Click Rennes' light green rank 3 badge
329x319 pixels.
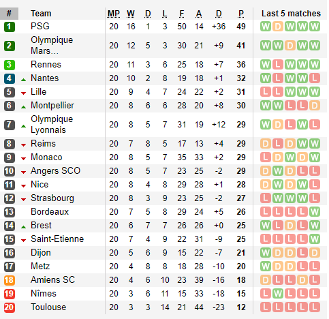pos(10,65)
